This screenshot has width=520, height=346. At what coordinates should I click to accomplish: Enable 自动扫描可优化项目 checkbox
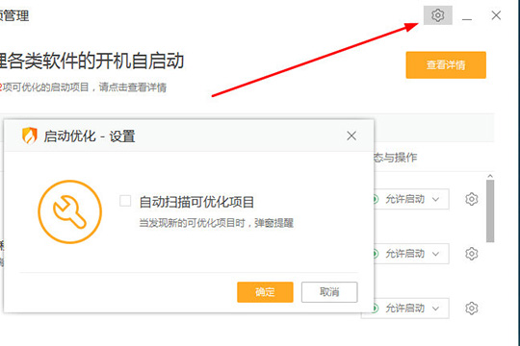coord(125,201)
